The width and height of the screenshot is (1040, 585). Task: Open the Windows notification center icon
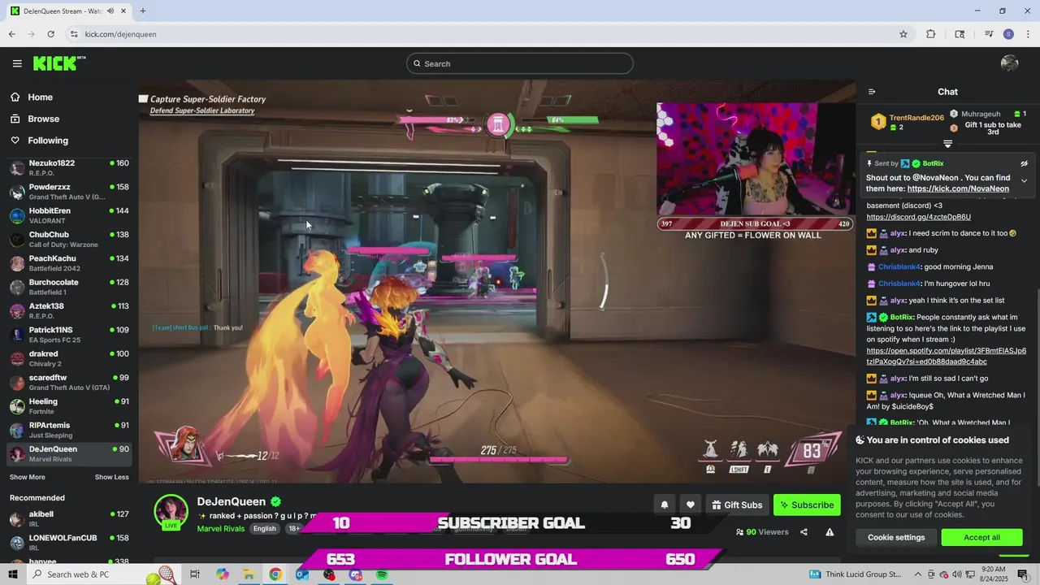pos(1022,574)
